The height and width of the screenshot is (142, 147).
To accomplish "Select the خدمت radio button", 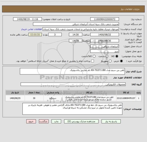I will point(107,56).
